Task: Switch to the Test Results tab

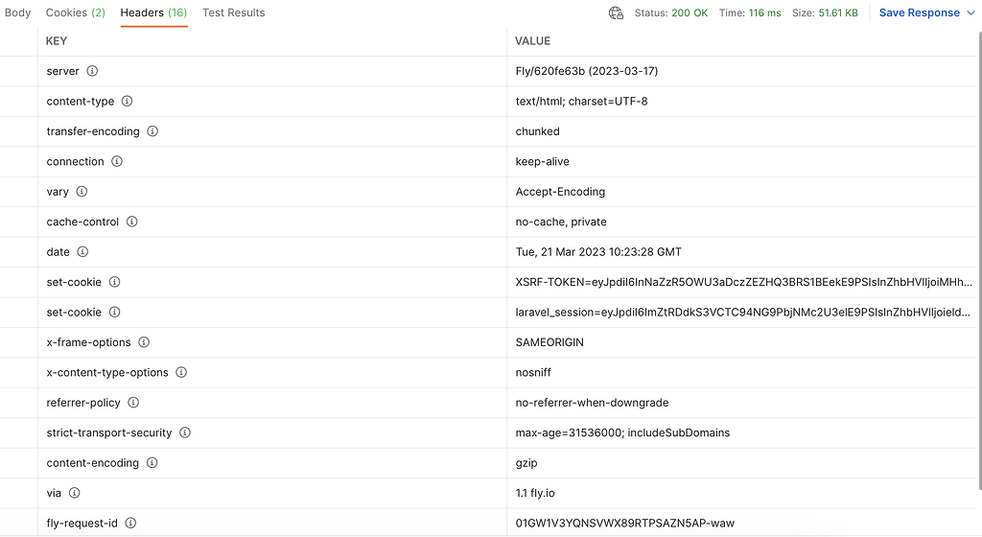Action: pyautogui.click(x=233, y=13)
